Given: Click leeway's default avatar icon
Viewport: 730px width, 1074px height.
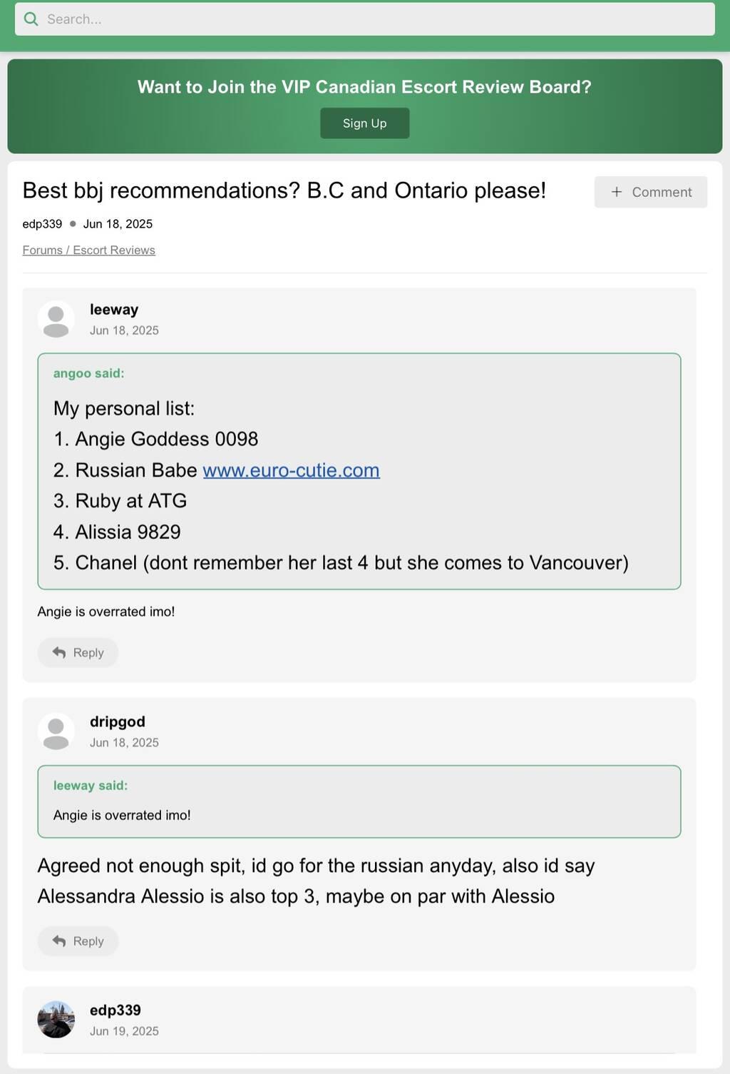Looking at the screenshot, I should tap(56, 319).
